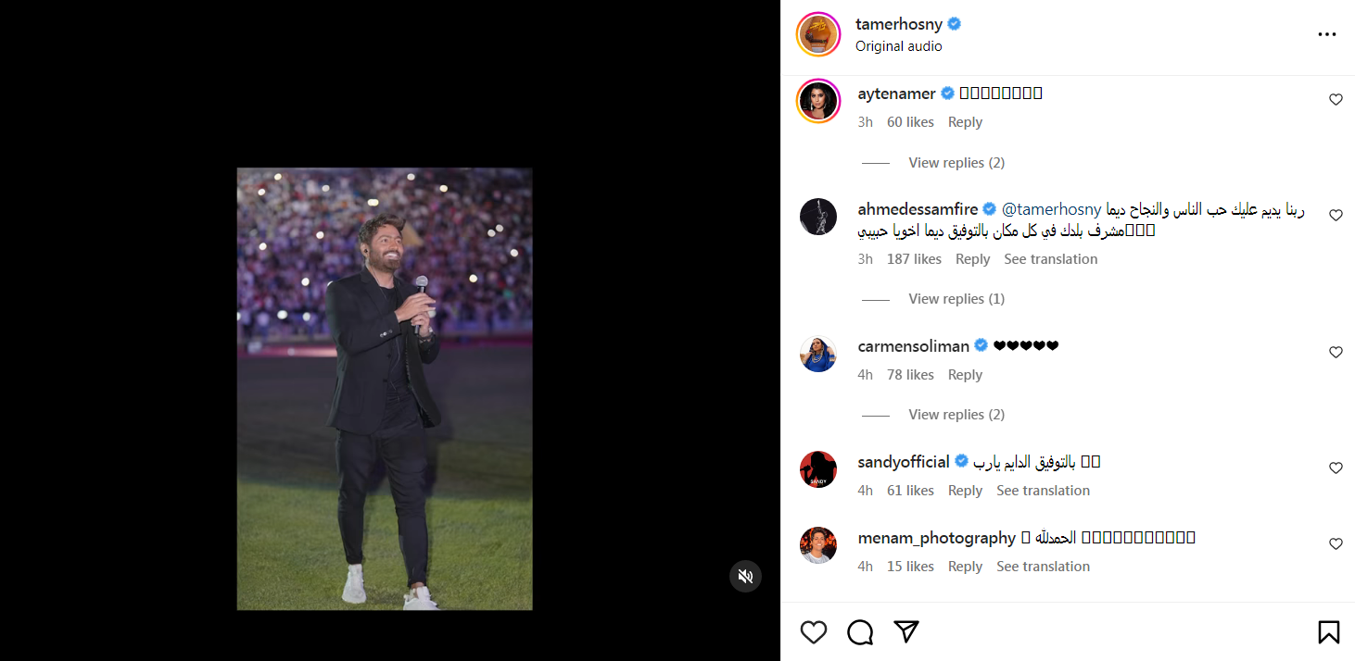The image size is (1355, 661).
Task: Open Original audio link
Action: [898, 46]
